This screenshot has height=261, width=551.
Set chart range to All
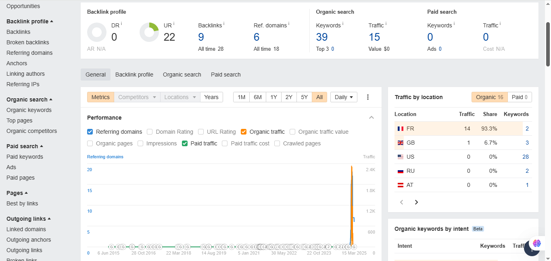coord(319,97)
